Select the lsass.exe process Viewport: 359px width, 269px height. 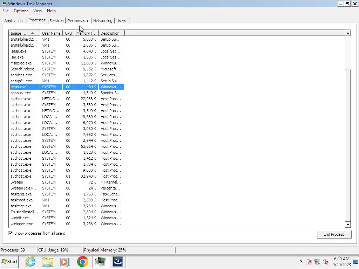click(67, 51)
